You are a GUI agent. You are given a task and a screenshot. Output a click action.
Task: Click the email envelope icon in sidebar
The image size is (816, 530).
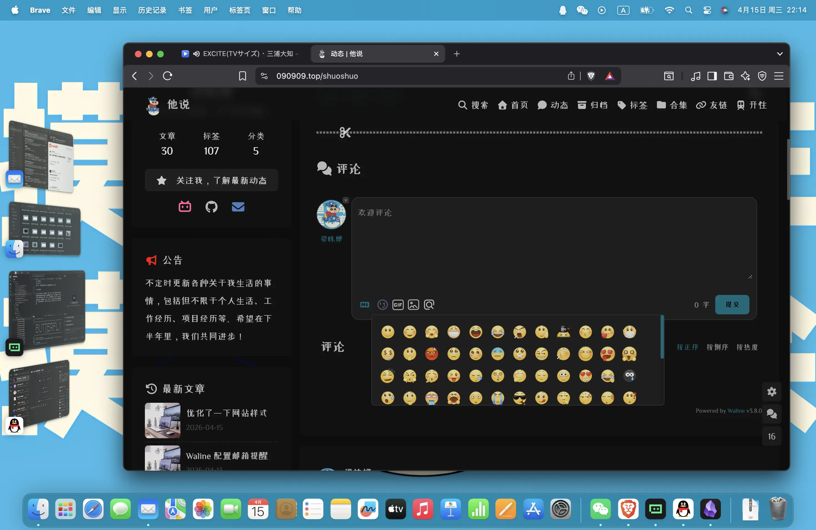(x=238, y=207)
